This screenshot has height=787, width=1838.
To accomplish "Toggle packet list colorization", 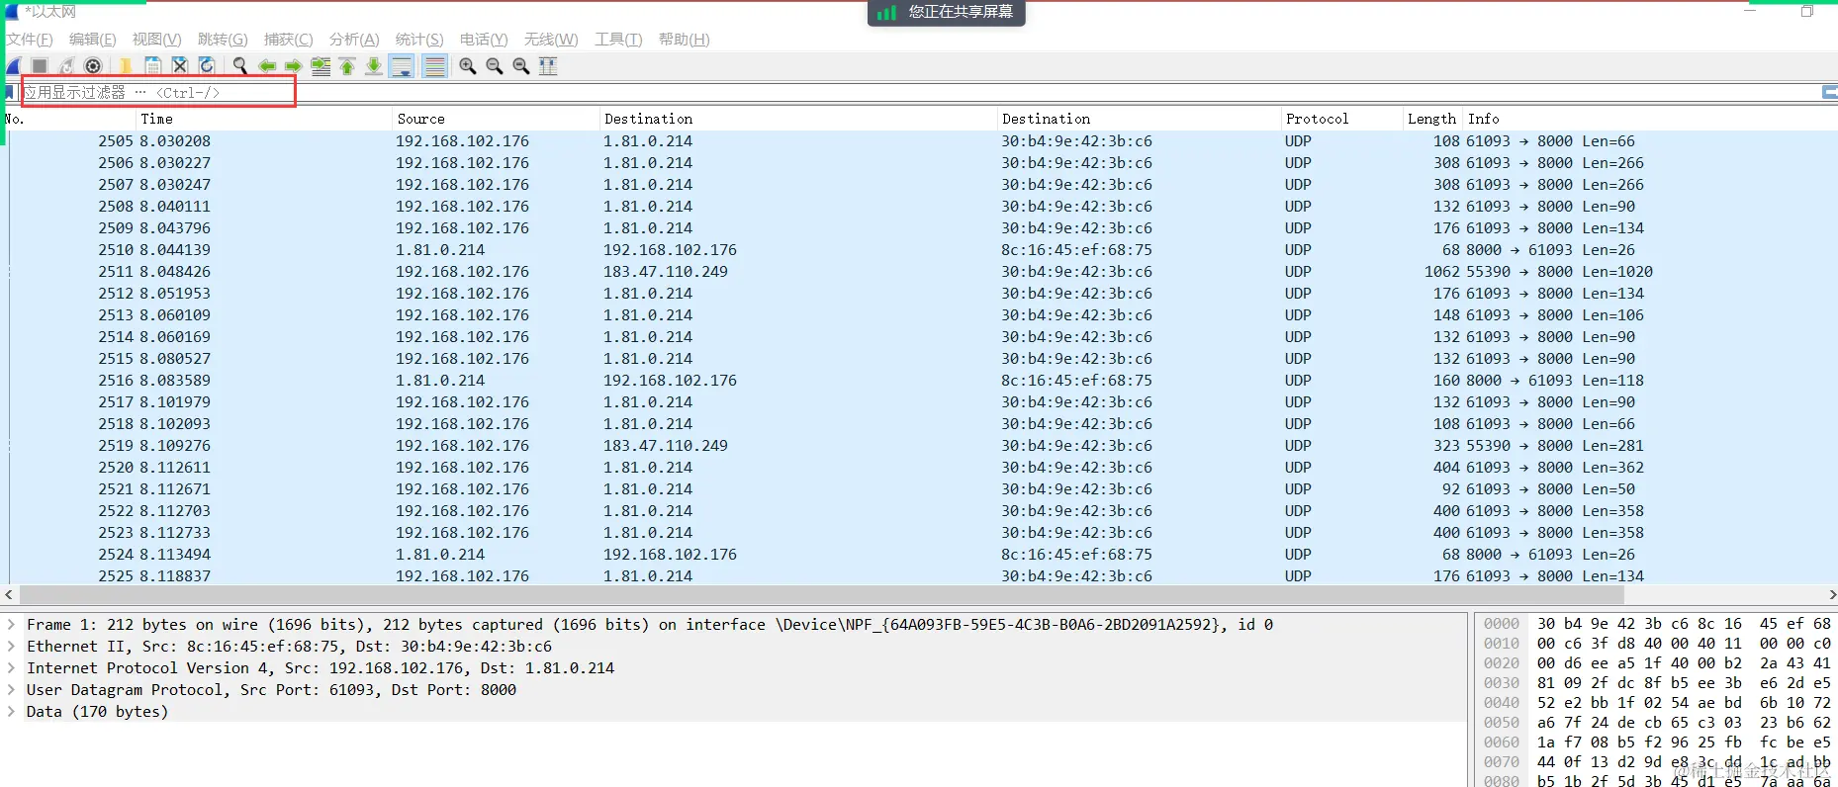I will click(433, 66).
